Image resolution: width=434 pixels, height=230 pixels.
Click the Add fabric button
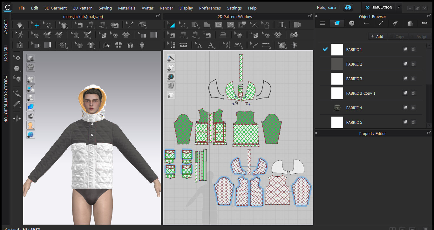pyautogui.click(x=377, y=36)
